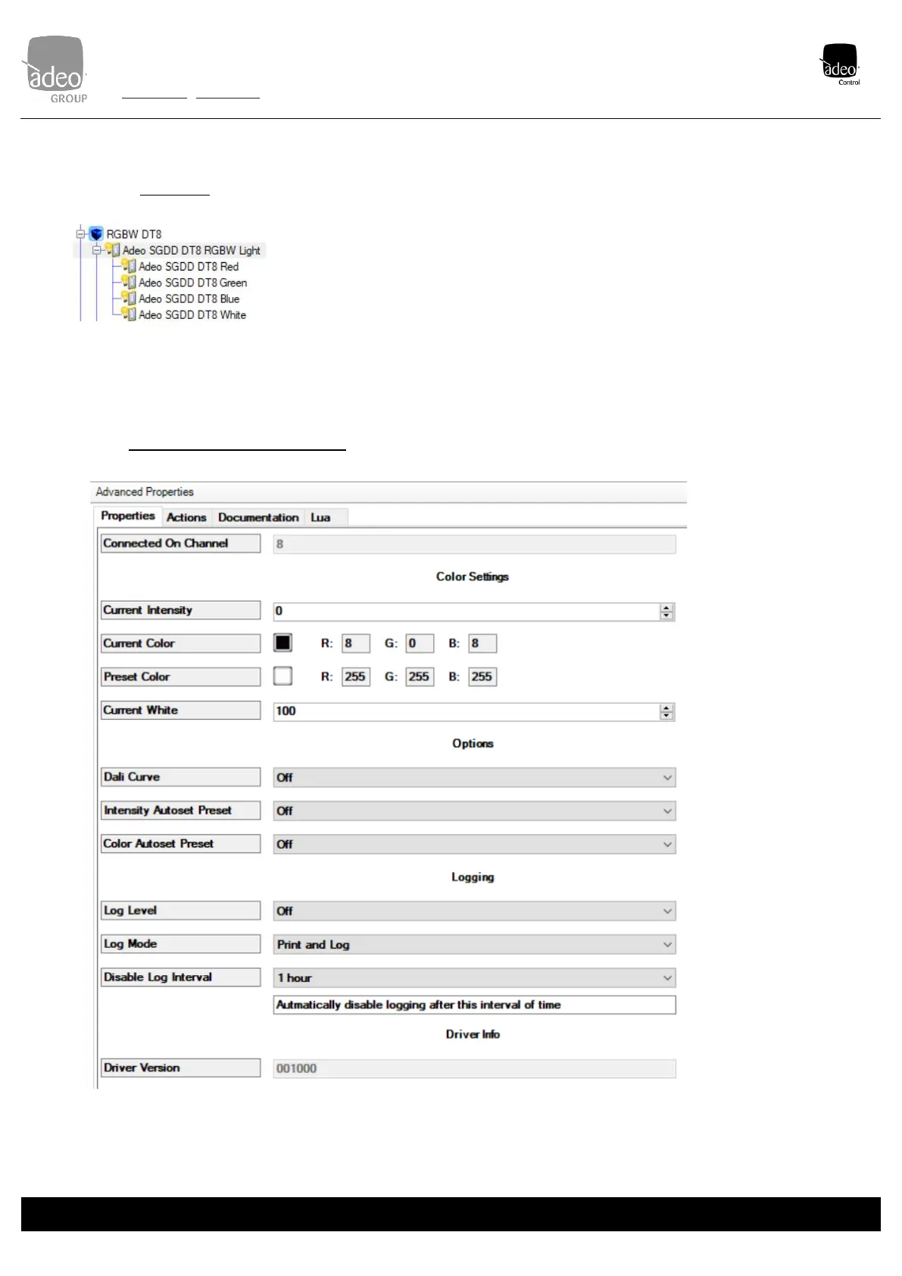
Task: Click the Color Autoset Preset label
Action: (180, 843)
